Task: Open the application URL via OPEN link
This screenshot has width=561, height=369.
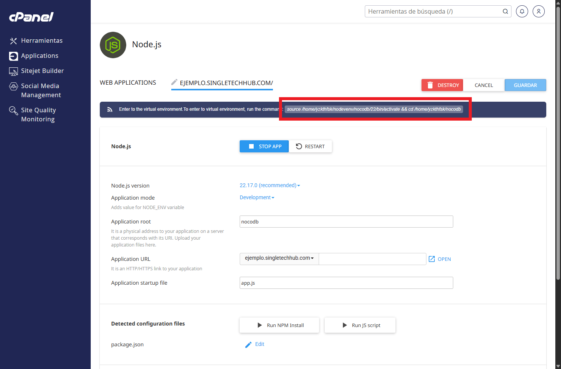Action: pos(444,259)
